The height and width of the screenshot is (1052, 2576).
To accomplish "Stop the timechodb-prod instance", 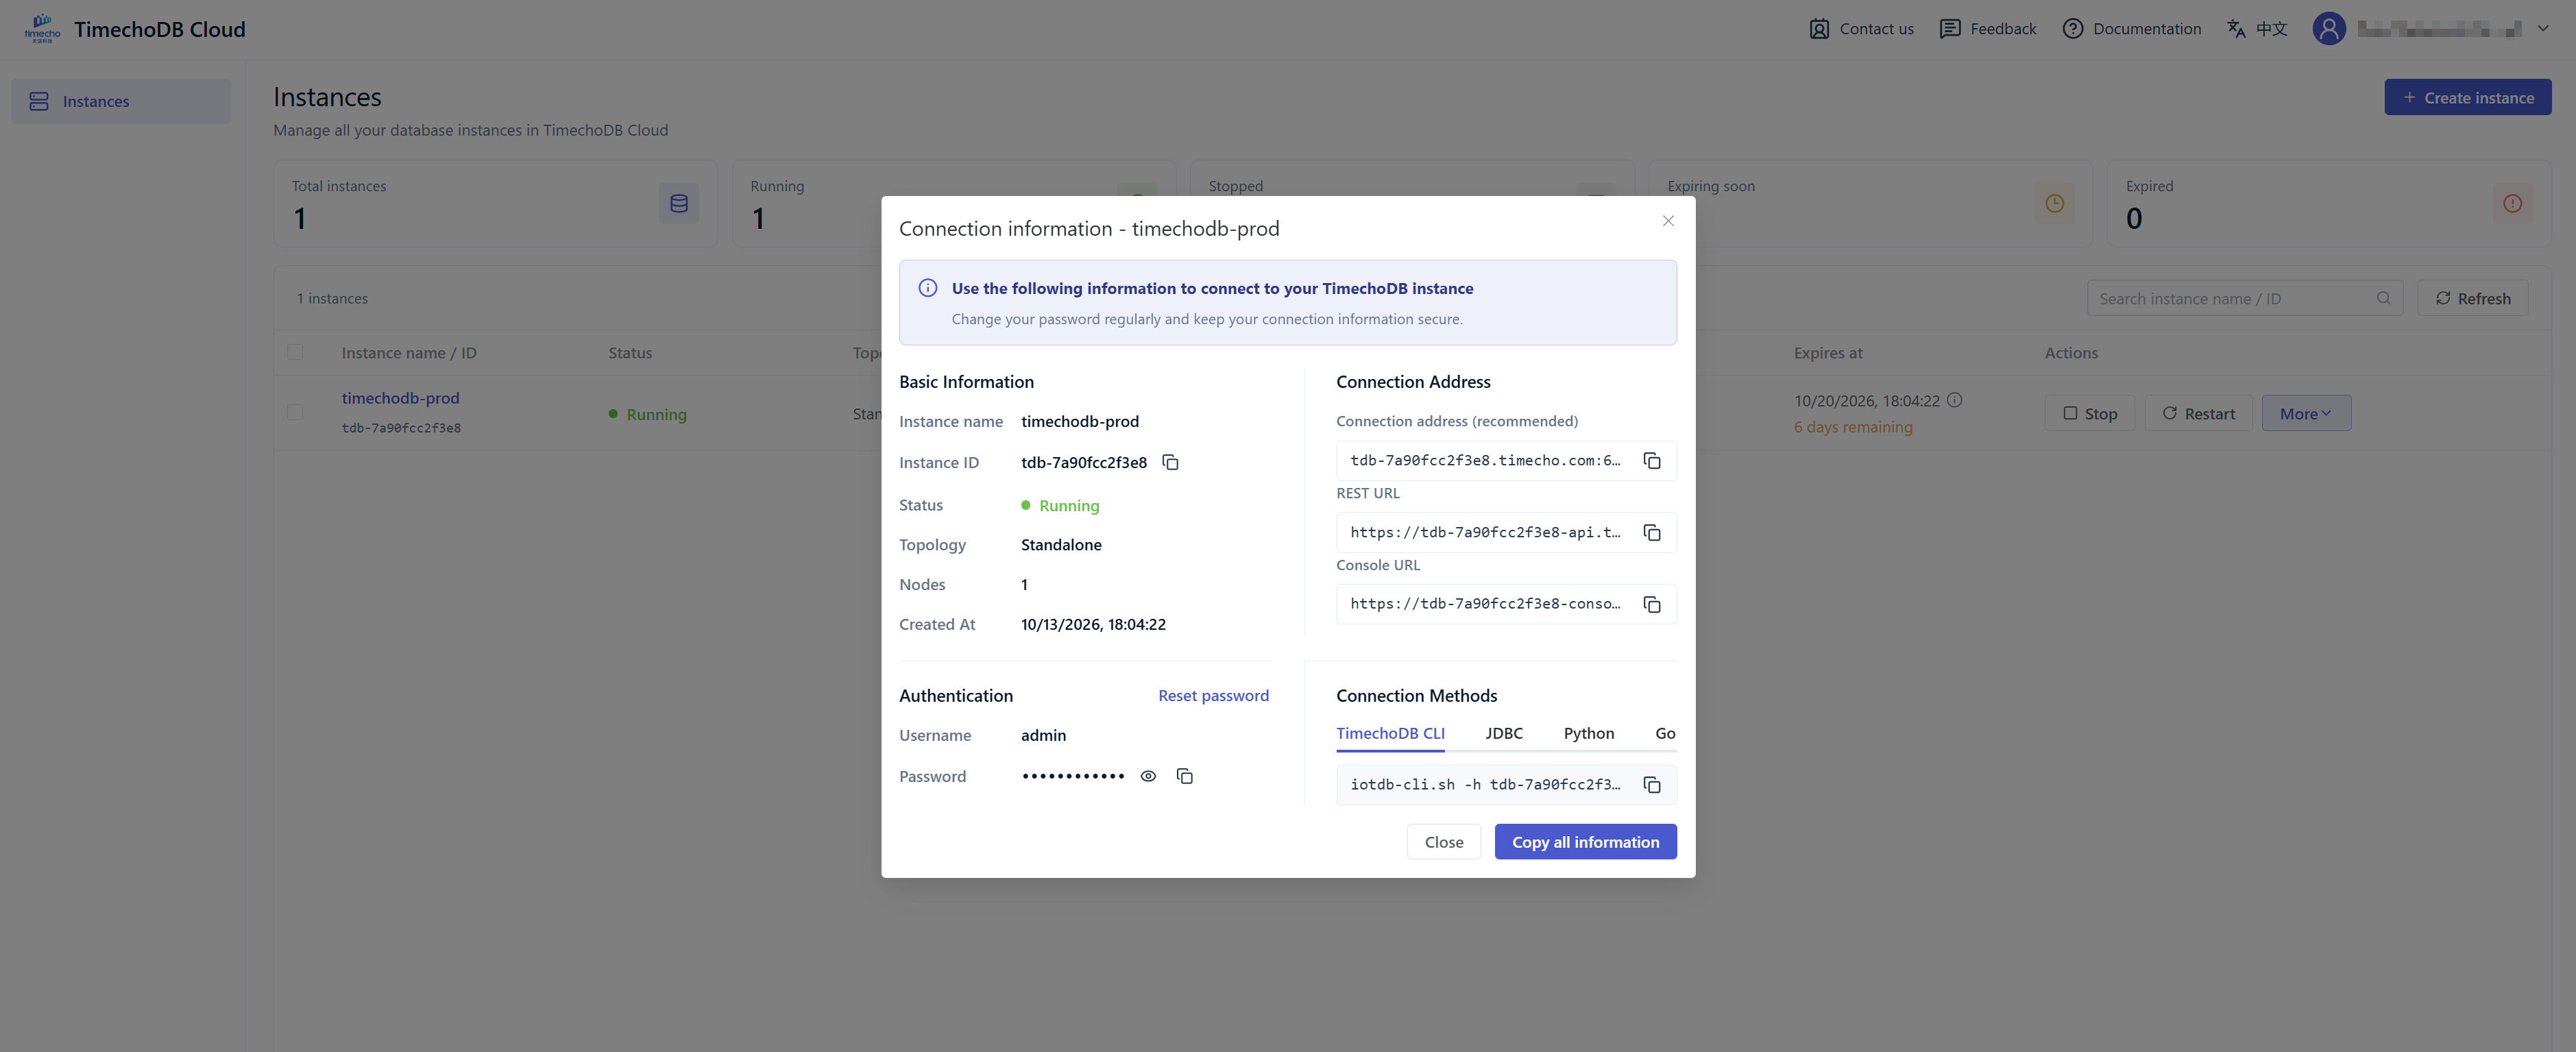I will 2089,413.
